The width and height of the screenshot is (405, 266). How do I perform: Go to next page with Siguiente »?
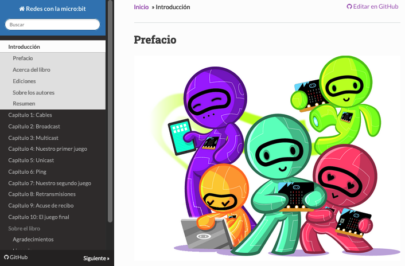[96, 258]
